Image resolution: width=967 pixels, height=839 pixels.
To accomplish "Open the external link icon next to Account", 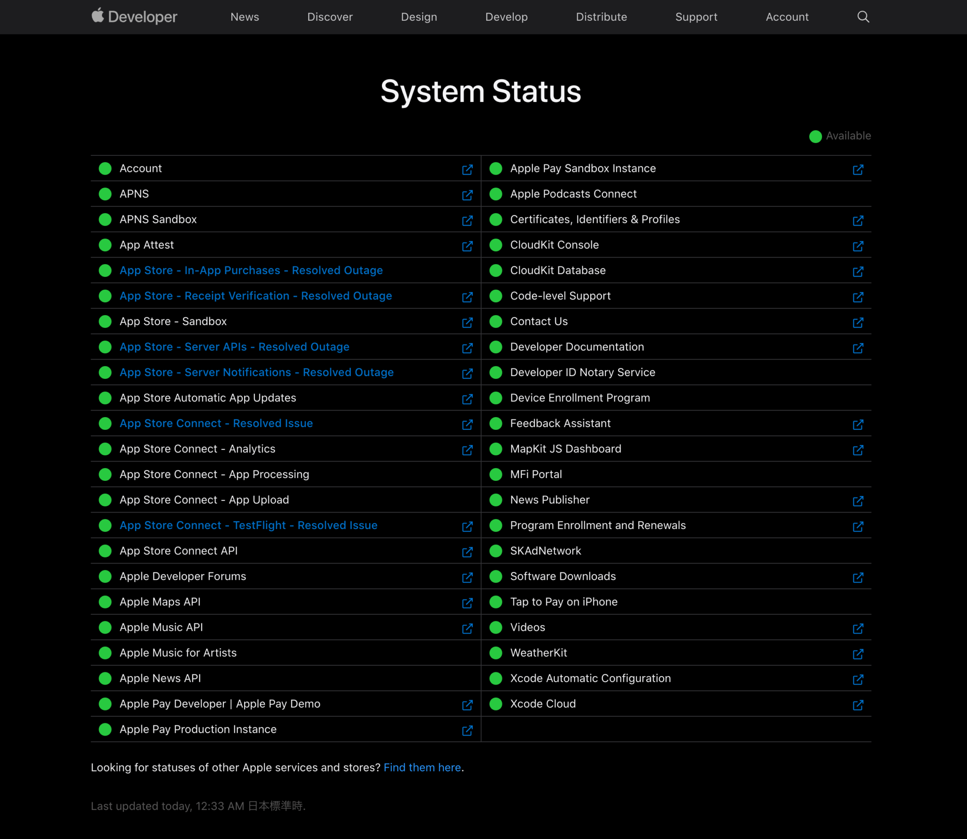I will (467, 170).
